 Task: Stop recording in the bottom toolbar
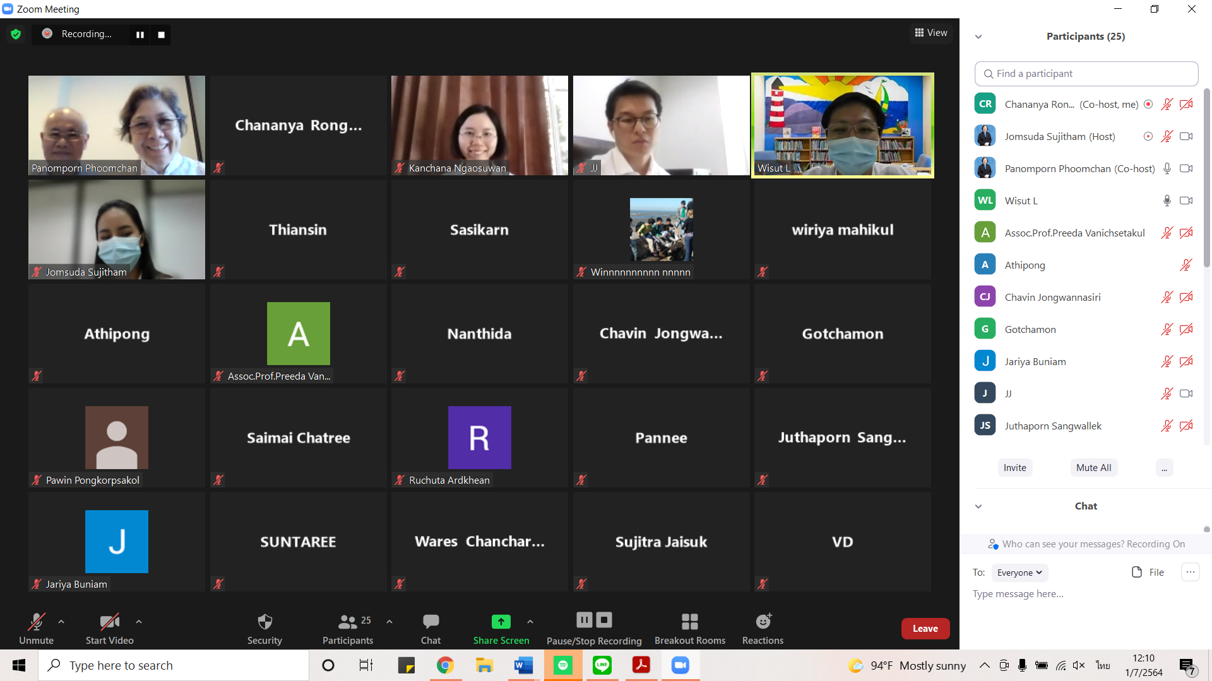pos(604,620)
